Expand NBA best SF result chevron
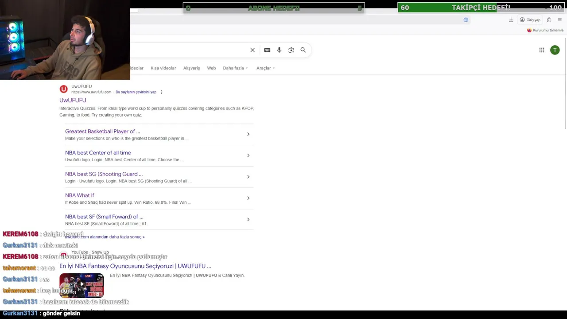 (x=248, y=219)
